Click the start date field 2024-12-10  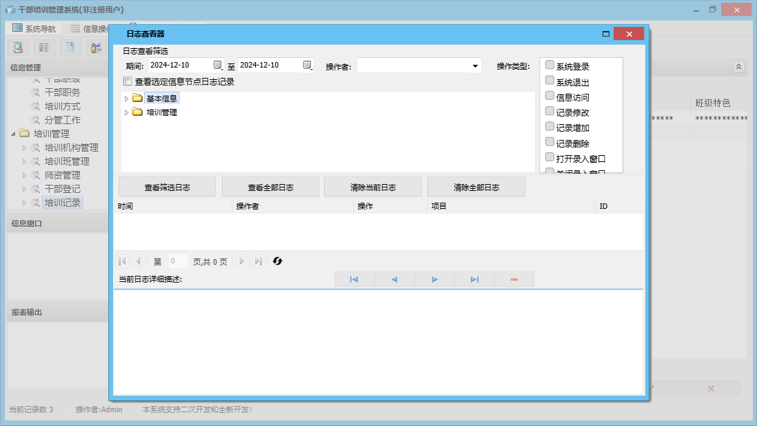coord(181,65)
